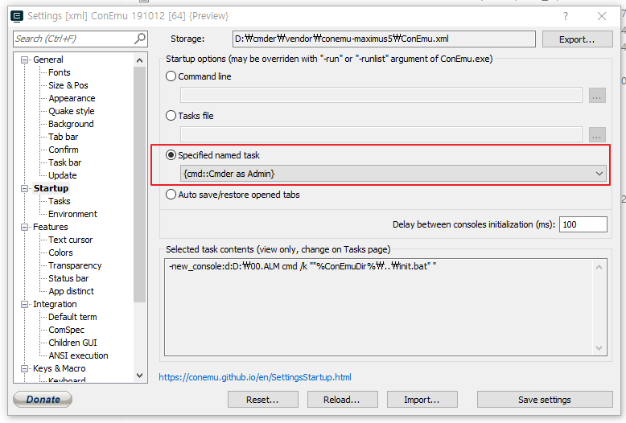
Task: Browse for command line with ellipsis button
Action: 596,96
